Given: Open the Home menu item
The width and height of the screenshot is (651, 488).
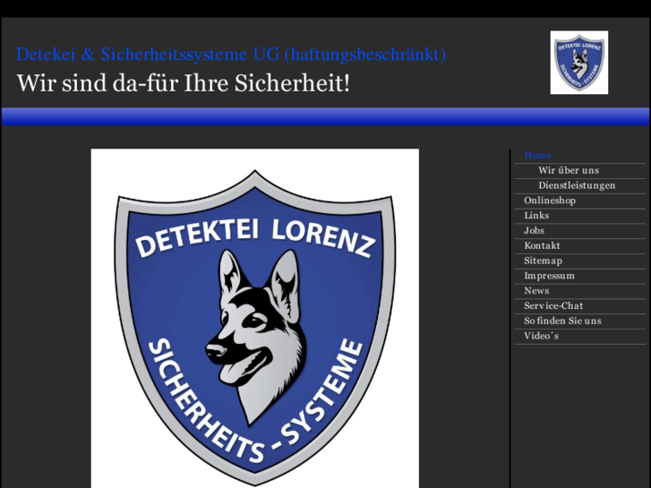Looking at the screenshot, I should click(x=537, y=155).
